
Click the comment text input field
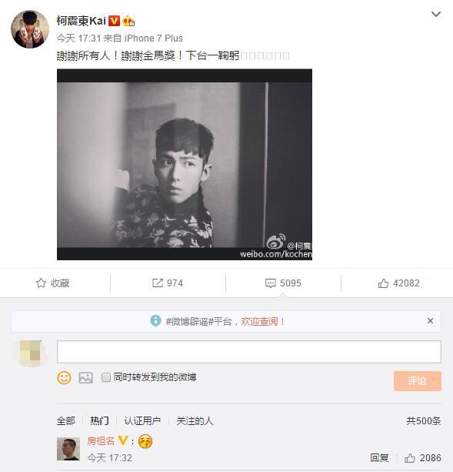click(249, 352)
